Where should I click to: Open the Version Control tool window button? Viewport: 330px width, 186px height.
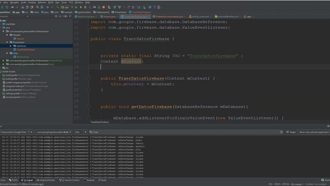(69, 180)
